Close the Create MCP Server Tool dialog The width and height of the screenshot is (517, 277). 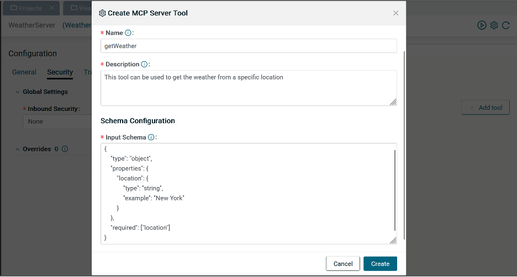395,13
